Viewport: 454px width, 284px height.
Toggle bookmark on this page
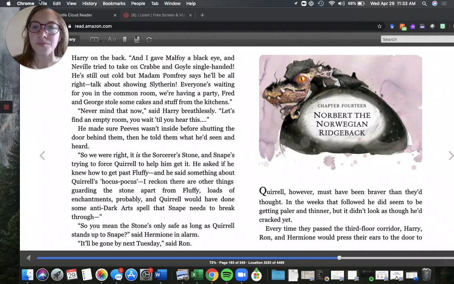[124, 40]
